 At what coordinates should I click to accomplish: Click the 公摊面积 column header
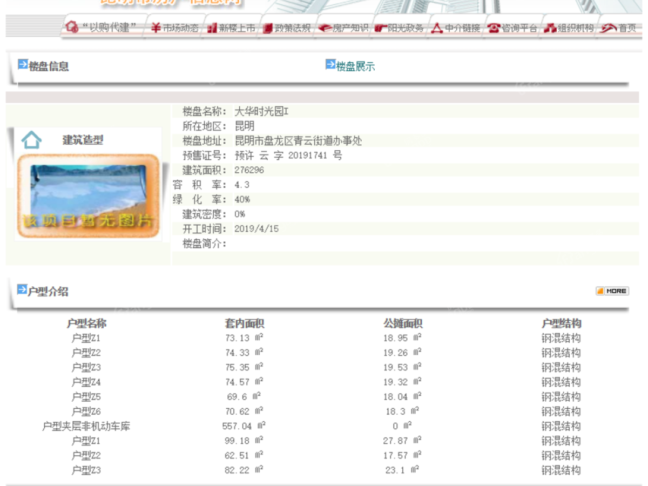(x=403, y=323)
